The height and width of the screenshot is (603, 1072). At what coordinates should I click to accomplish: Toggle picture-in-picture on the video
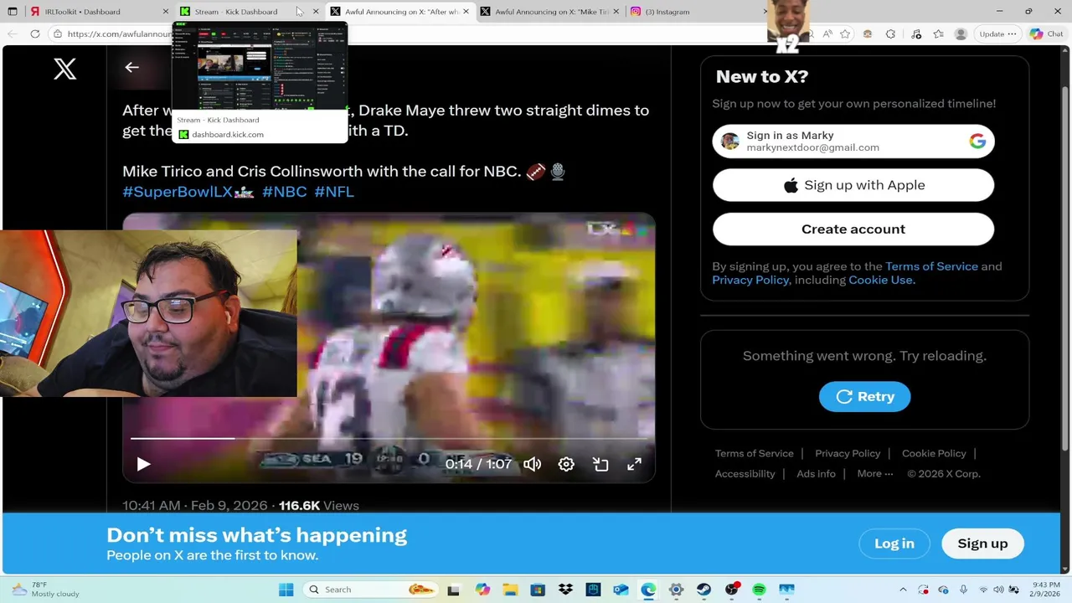coord(600,464)
